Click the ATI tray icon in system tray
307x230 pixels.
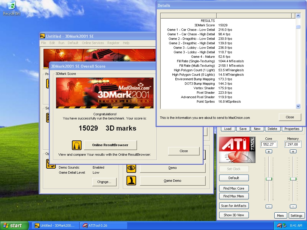(x=279, y=226)
